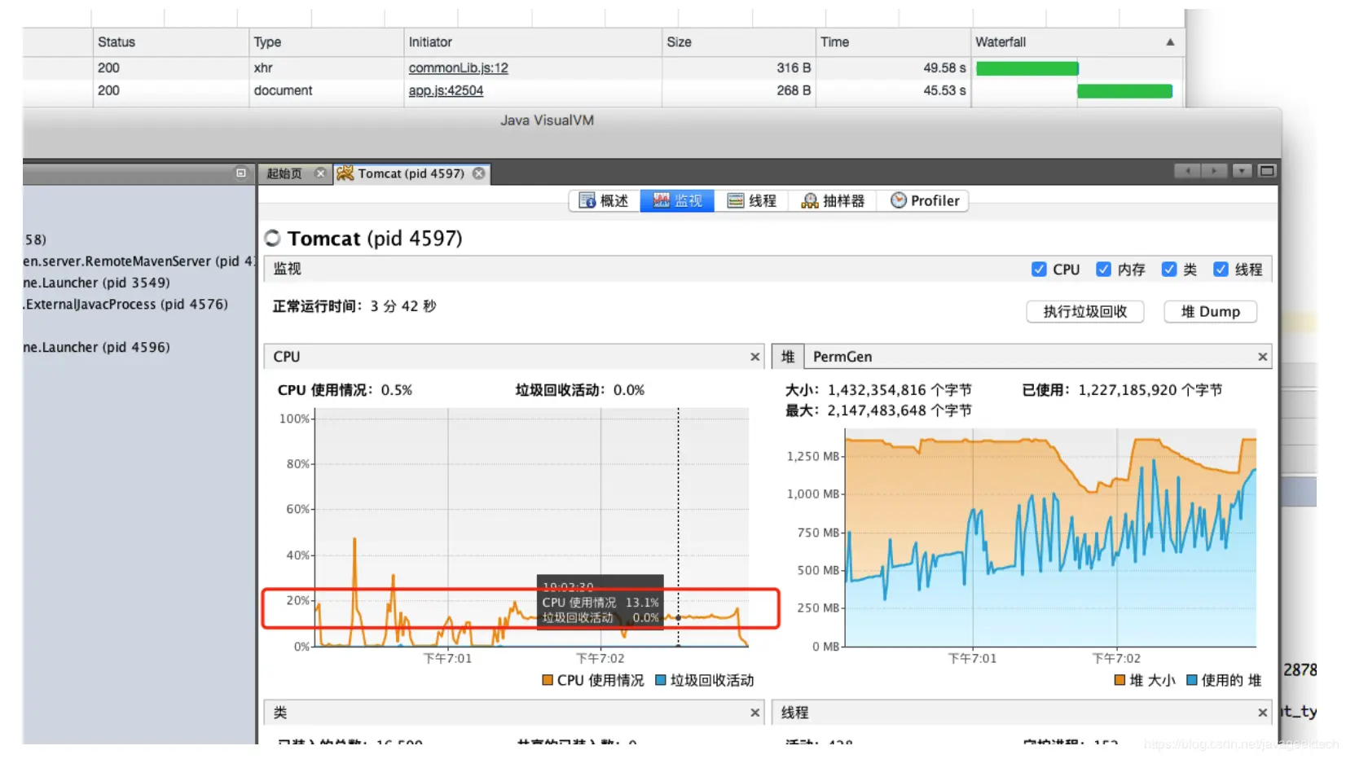This screenshot has width=1346, height=759.
Task: Click the Tomcat icon on the tab
Action: tap(345, 173)
